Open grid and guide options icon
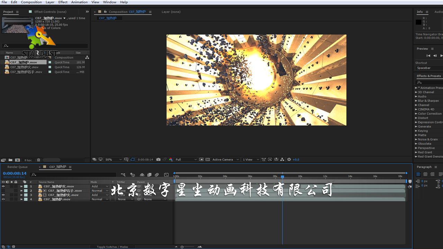 [126, 159]
